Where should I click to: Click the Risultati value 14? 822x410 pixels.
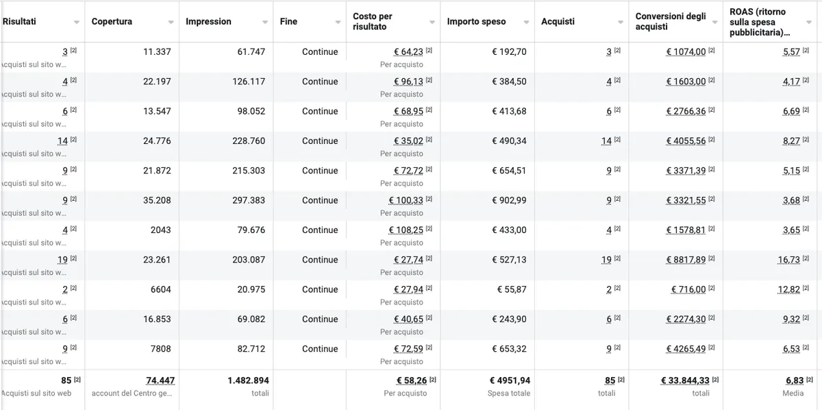pyautogui.click(x=62, y=141)
